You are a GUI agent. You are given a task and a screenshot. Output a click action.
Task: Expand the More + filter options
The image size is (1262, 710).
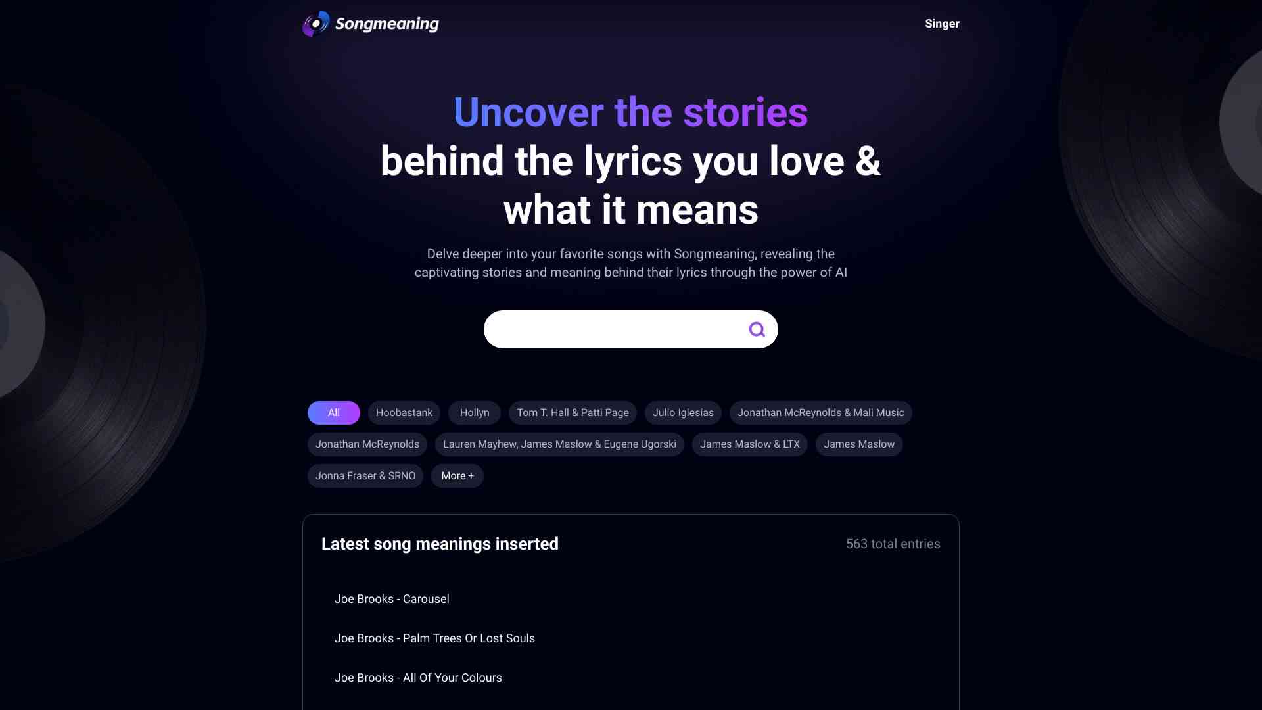[x=457, y=476]
